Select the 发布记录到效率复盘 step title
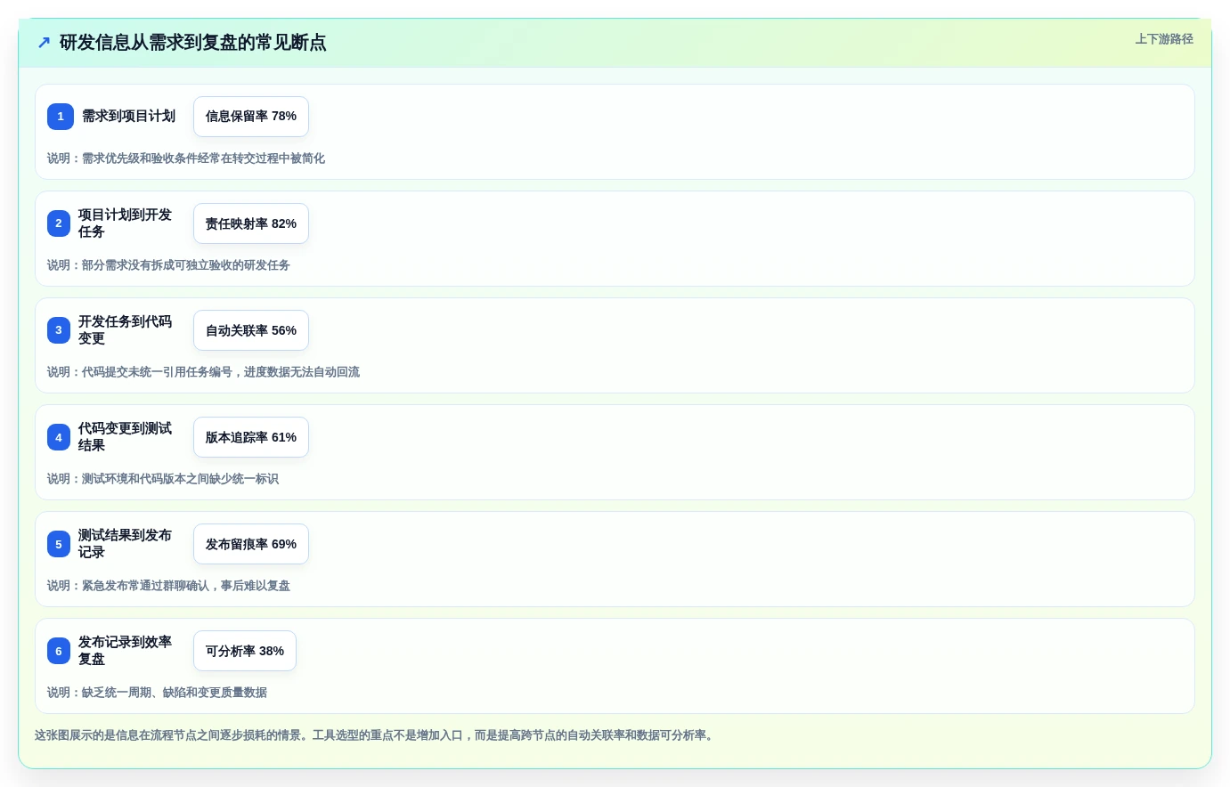Viewport: 1230px width, 787px height. 125,651
